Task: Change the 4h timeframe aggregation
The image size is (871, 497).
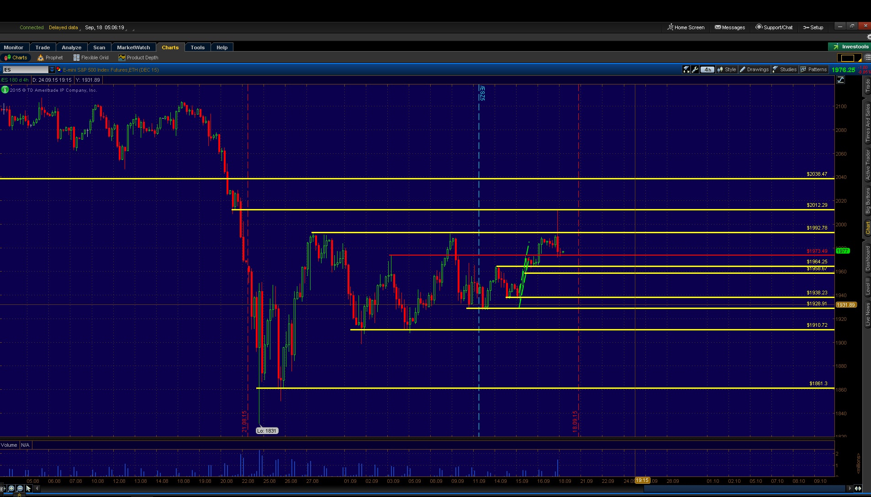Action: click(x=707, y=70)
